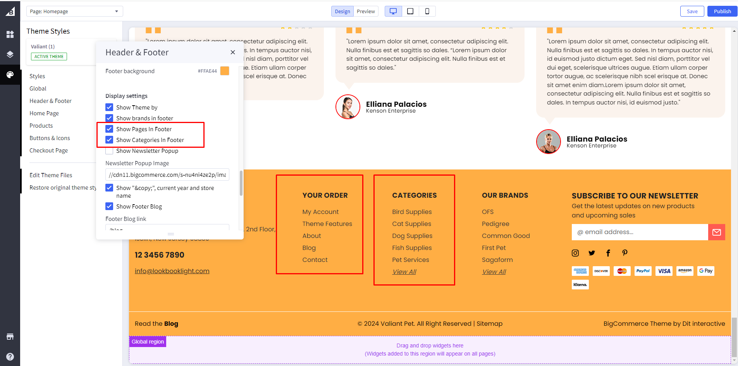Uncheck Show Pages In Footer
Image resolution: width=738 pixels, height=366 pixels.
coord(109,129)
